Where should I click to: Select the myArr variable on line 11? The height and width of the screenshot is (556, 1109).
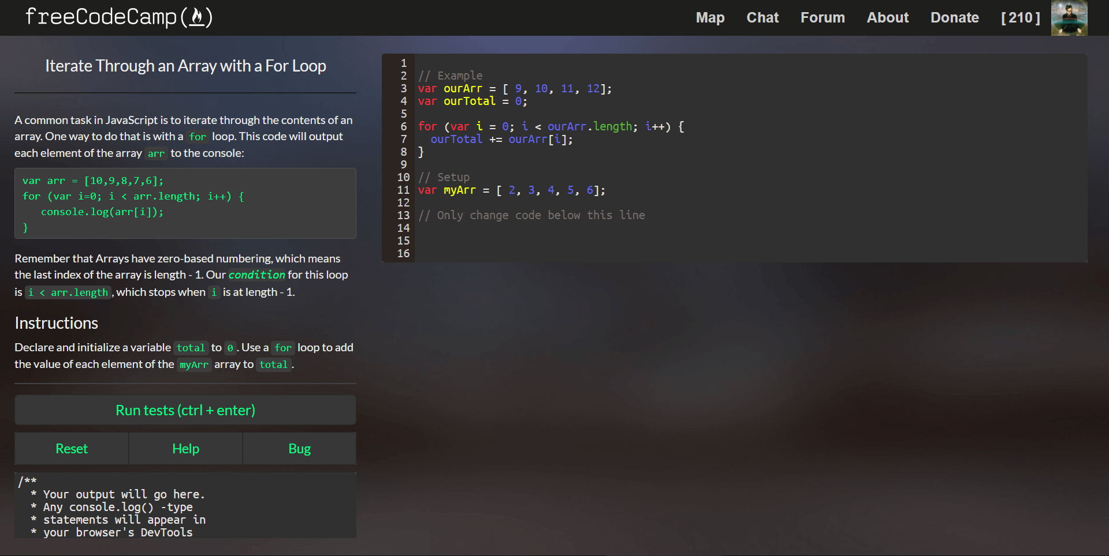pyautogui.click(x=460, y=190)
